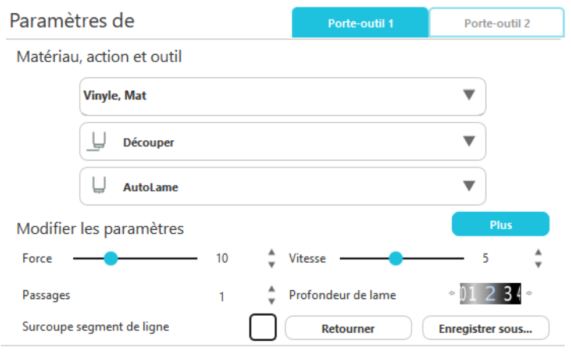571x353 pixels.
Task: Click the Retourner button
Action: (x=348, y=329)
